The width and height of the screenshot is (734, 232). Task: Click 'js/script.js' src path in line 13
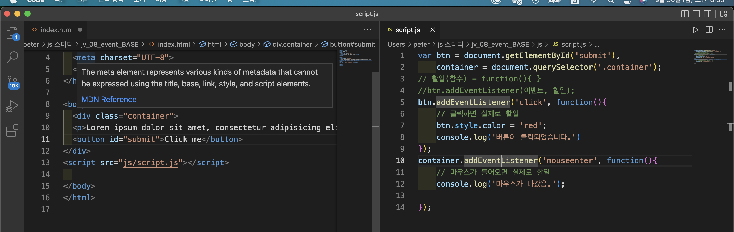click(150, 162)
